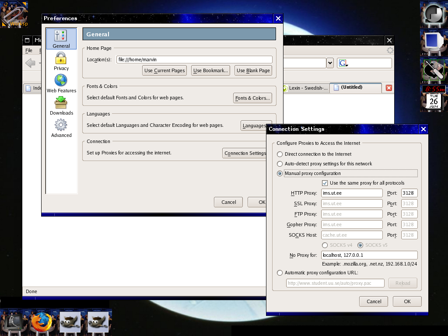Select the Privacy padlock icon

(x=61, y=61)
